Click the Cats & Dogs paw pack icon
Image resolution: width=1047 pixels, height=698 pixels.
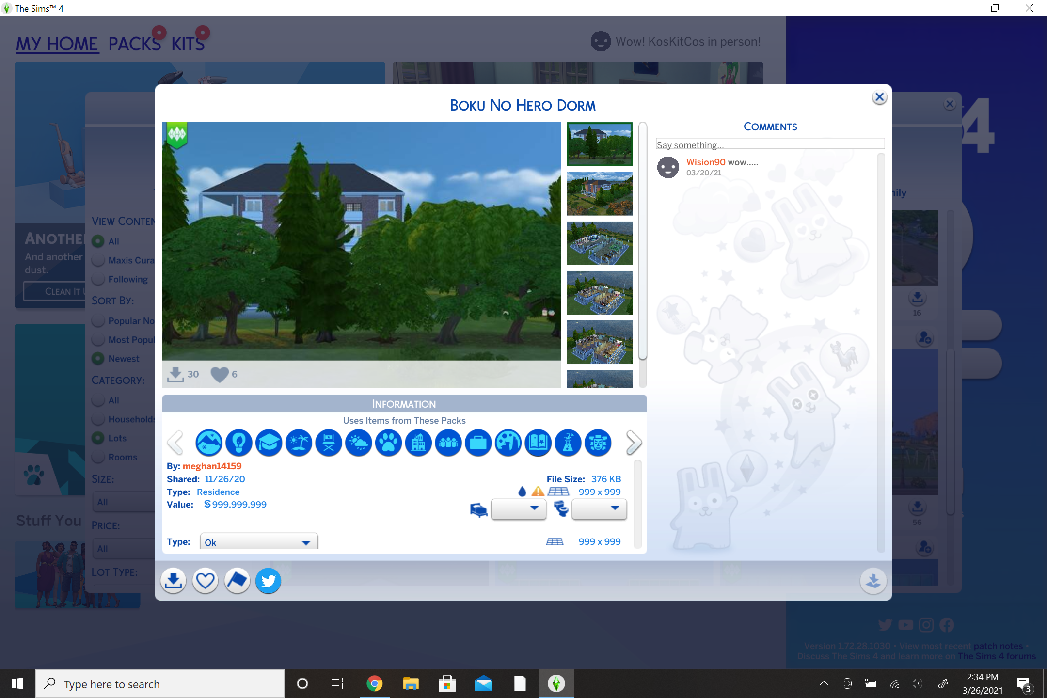point(388,443)
